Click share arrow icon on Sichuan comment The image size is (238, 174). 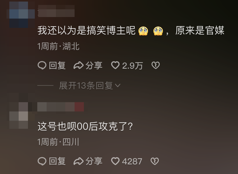point(78,161)
